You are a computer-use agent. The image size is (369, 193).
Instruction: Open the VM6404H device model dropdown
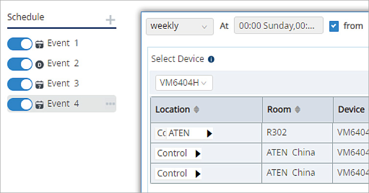pyautogui.click(x=184, y=83)
